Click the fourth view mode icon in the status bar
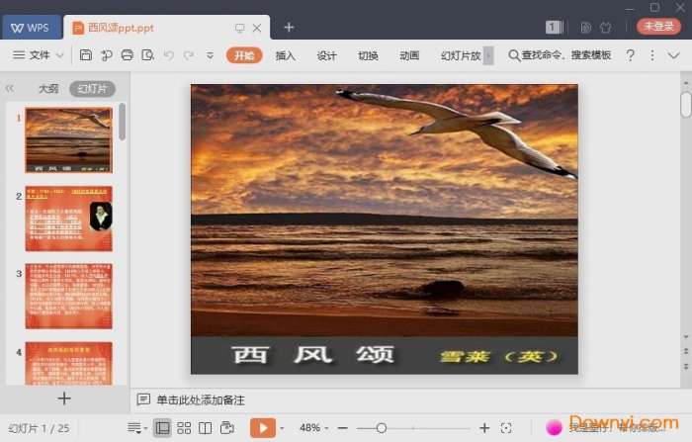This screenshot has height=442, width=692. [x=227, y=428]
